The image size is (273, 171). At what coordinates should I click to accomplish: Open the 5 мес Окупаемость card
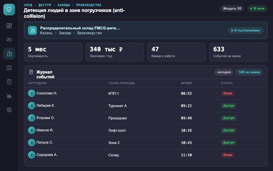[x=53, y=52]
